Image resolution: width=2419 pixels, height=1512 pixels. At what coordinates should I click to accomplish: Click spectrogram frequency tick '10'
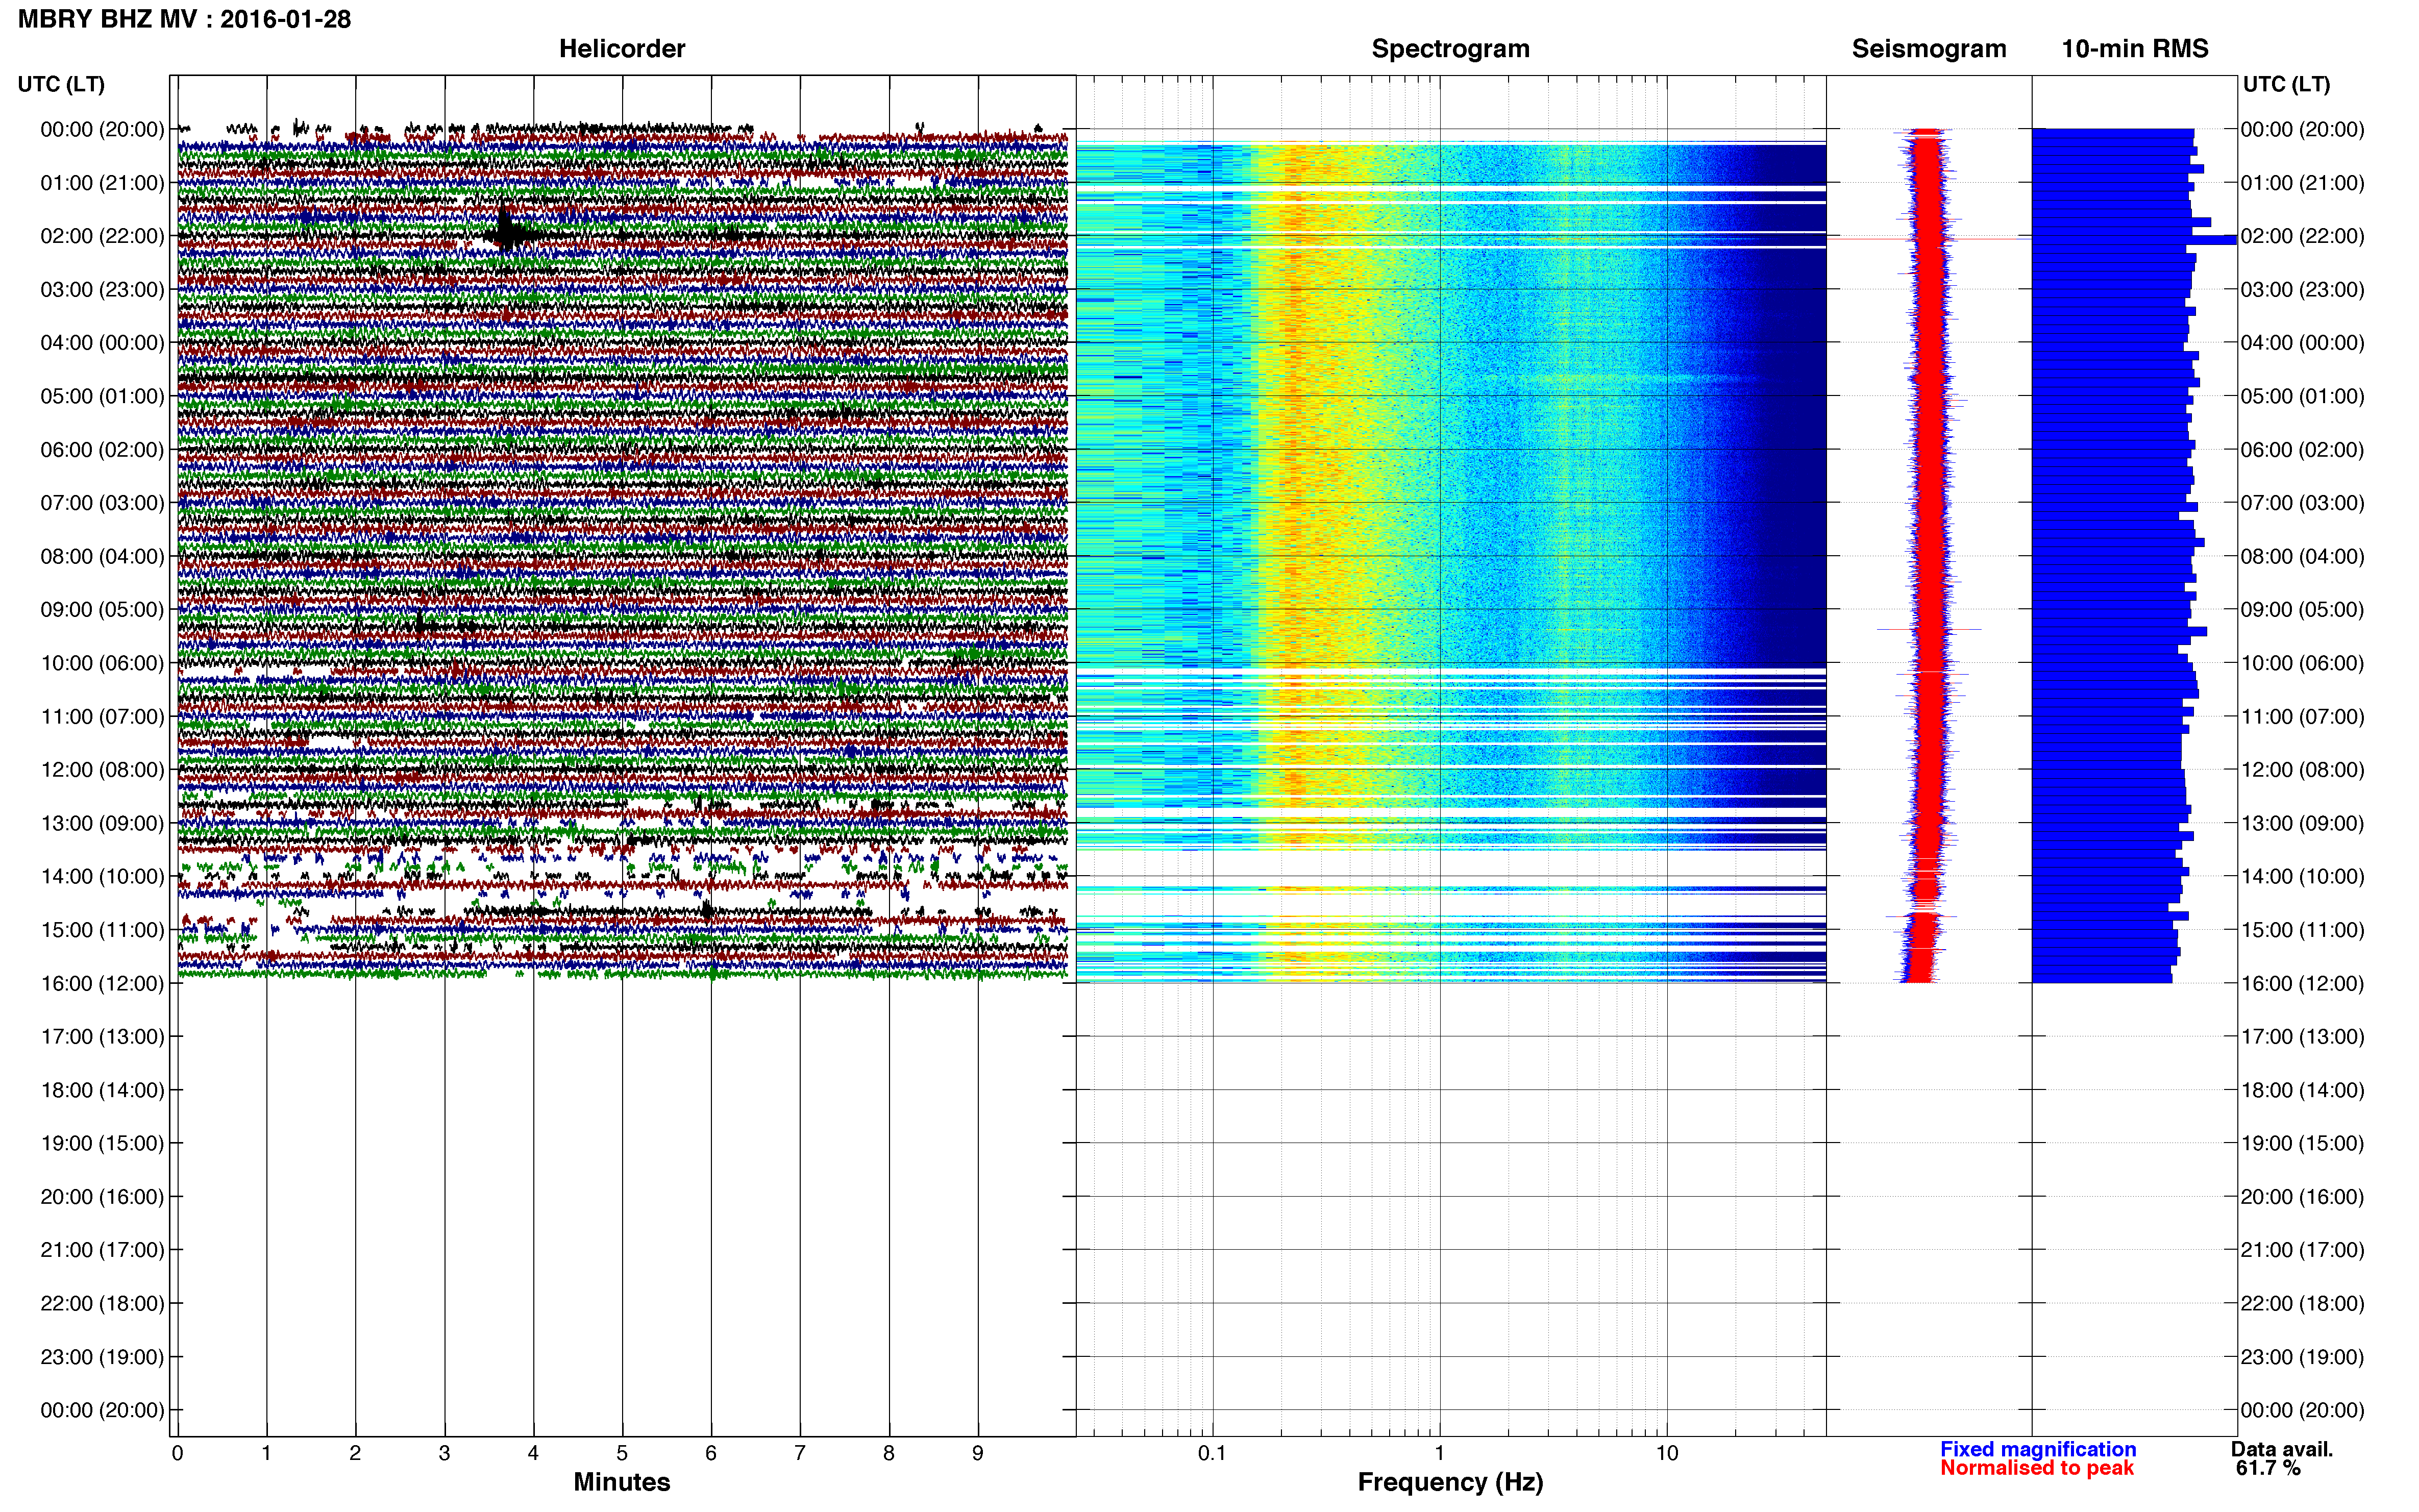[x=1667, y=1453]
